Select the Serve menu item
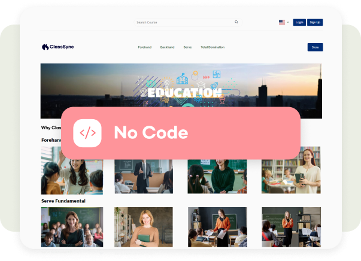Image resolution: width=361 pixels, height=261 pixels. click(x=187, y=47)
